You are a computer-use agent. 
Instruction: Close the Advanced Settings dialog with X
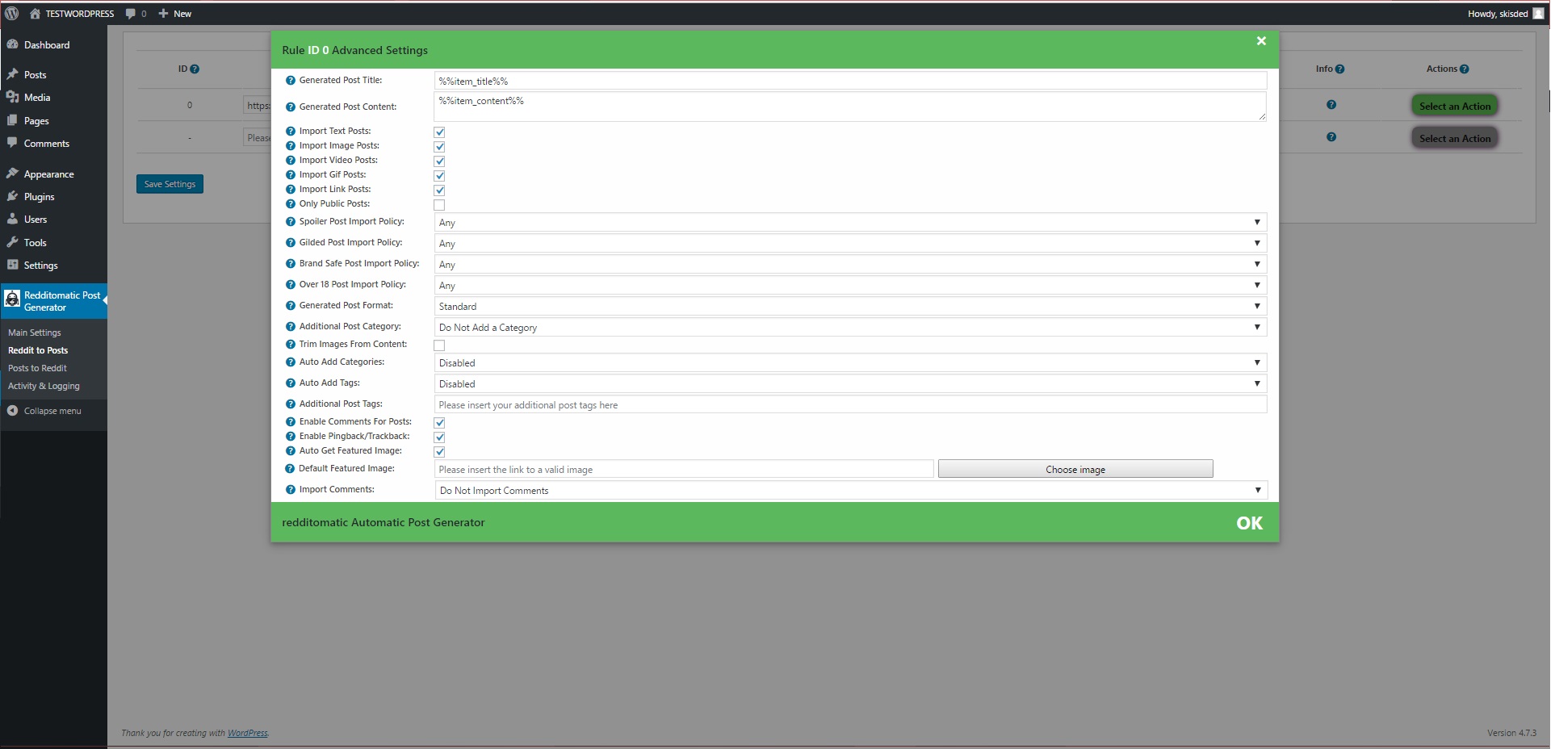(x=1261, y=41)
